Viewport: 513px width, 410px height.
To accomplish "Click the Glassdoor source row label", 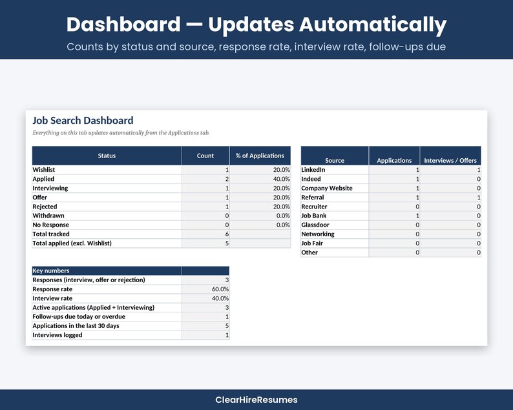I will point(315,225).
